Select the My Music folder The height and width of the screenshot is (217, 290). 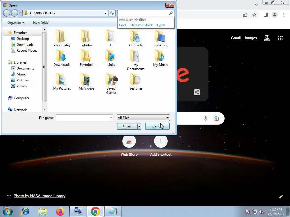pos(160,58)
